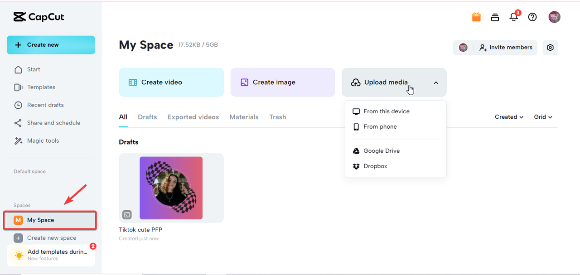The width and height of the screenshot is (580, 275).
Task: Open the Tiktok cute PFP draft thumbnail
Action: [x=171, y=188]
